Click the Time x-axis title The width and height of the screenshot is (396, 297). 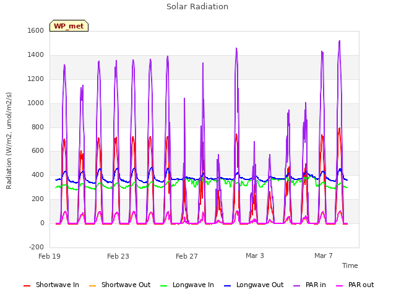tap(350, 265)
